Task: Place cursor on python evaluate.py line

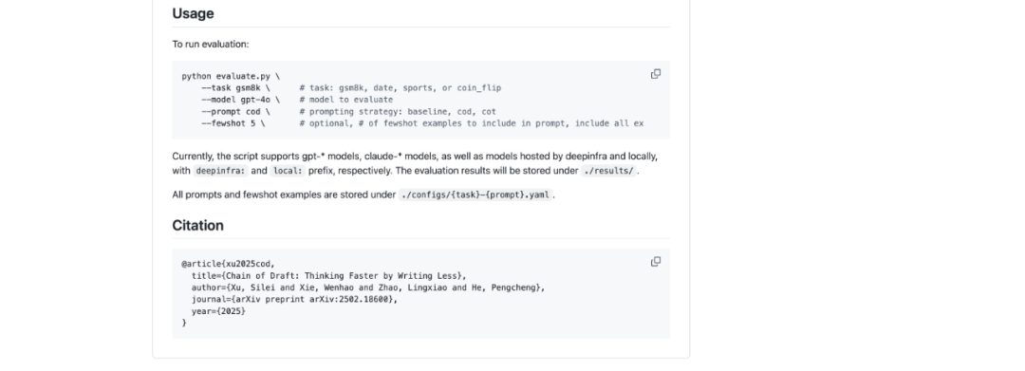Action: (x=231, y=77)
